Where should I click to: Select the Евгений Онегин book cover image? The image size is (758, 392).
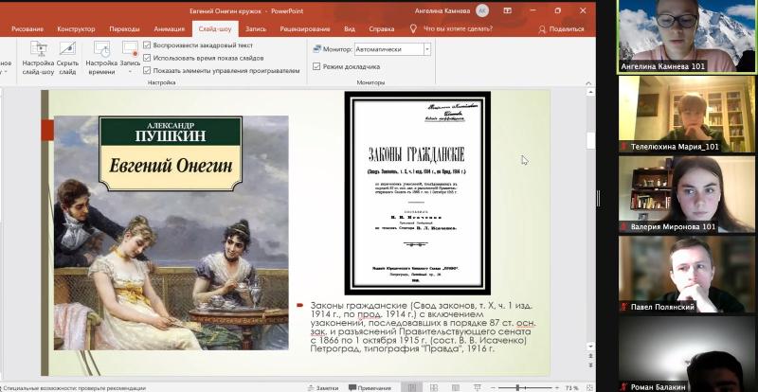coord(171,233)
